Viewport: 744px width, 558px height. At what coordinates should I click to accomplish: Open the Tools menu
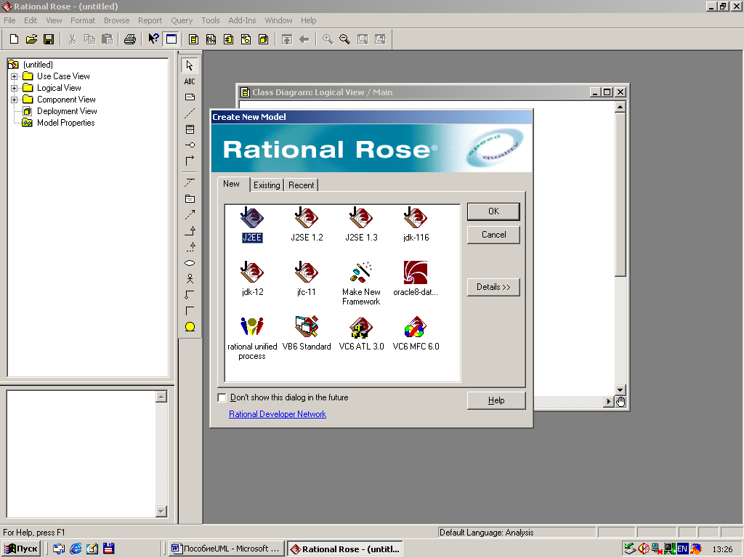[x=210, y=20]
